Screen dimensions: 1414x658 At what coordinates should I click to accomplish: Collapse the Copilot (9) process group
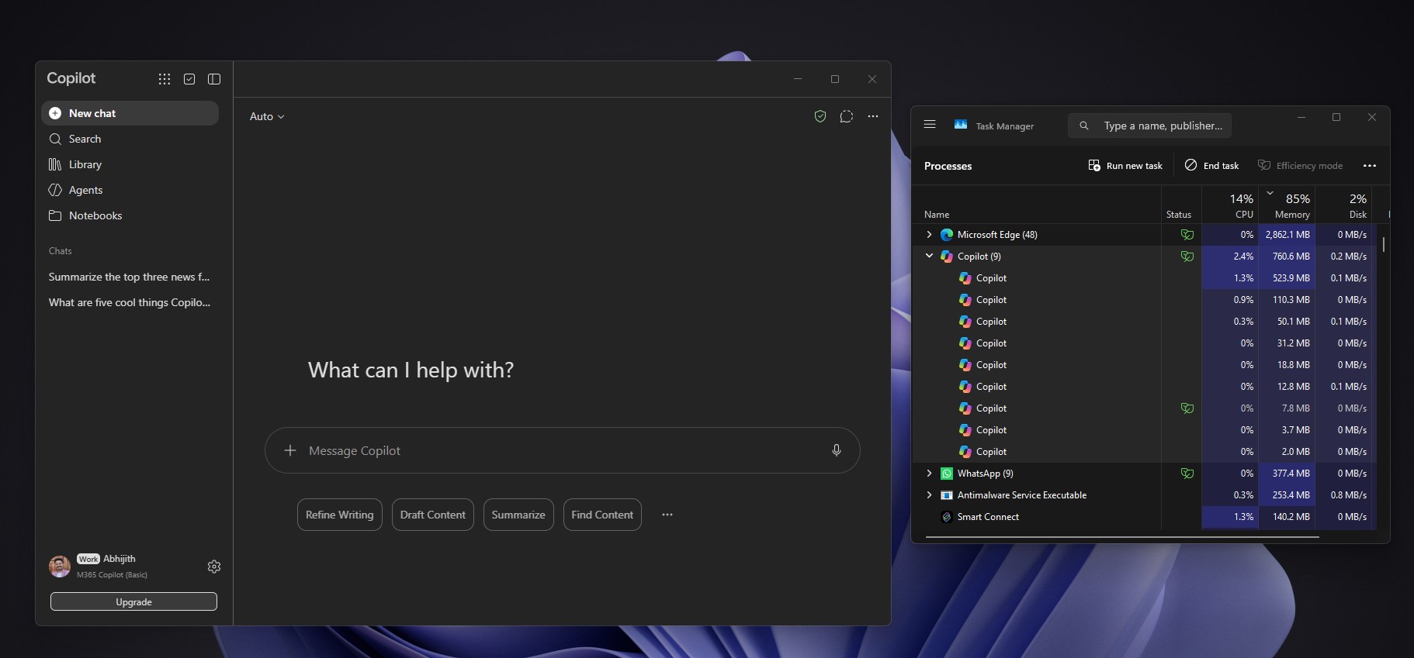[929, 256]
